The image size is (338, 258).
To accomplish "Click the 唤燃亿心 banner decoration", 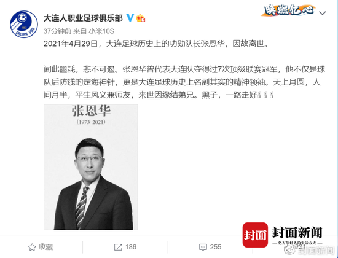I will (x=289, y=10).
